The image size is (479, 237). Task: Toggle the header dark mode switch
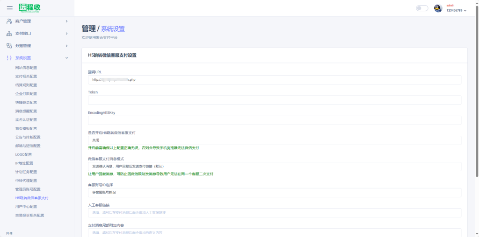coord(422,8)
